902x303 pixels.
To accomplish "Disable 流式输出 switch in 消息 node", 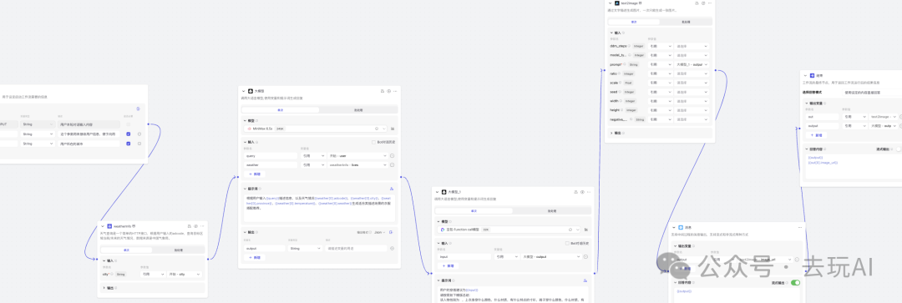I will click(x=796, y=283).
